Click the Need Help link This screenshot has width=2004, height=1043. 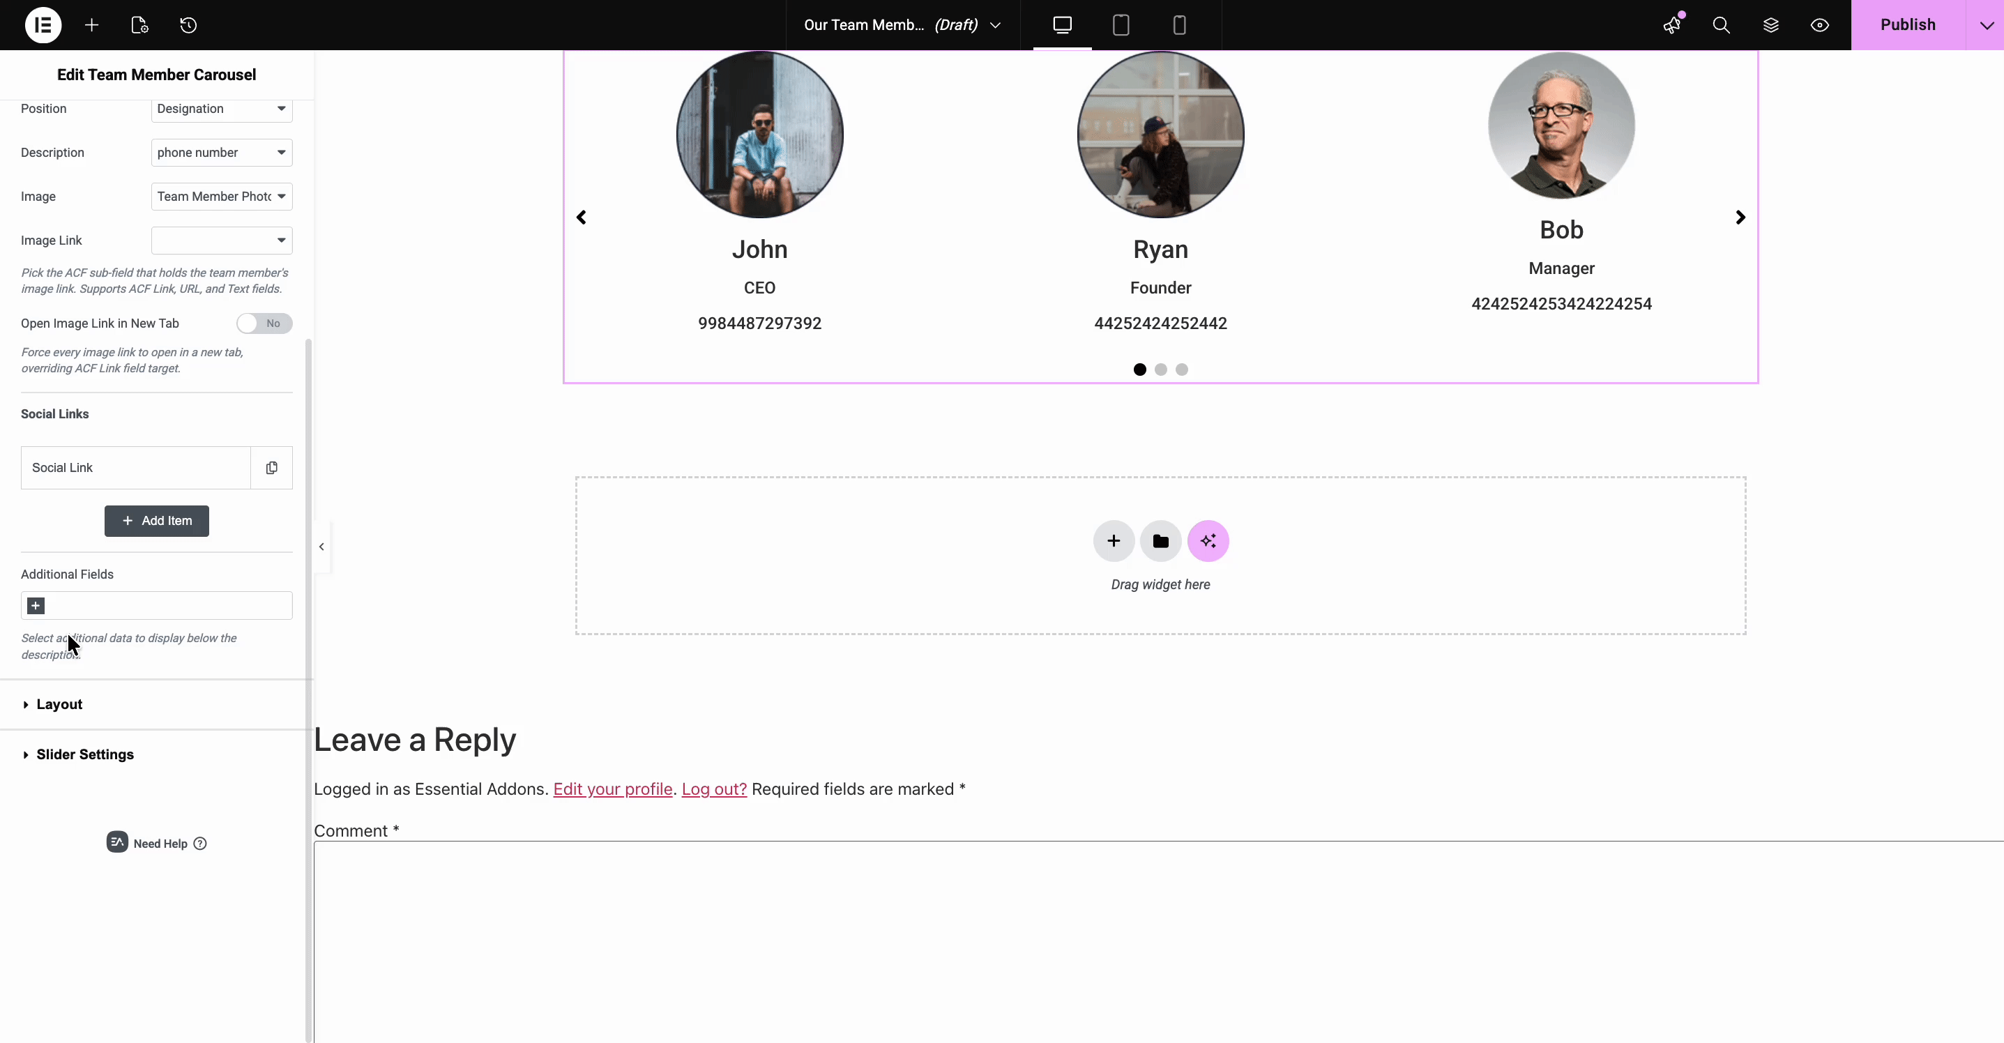tap(160, 843)
